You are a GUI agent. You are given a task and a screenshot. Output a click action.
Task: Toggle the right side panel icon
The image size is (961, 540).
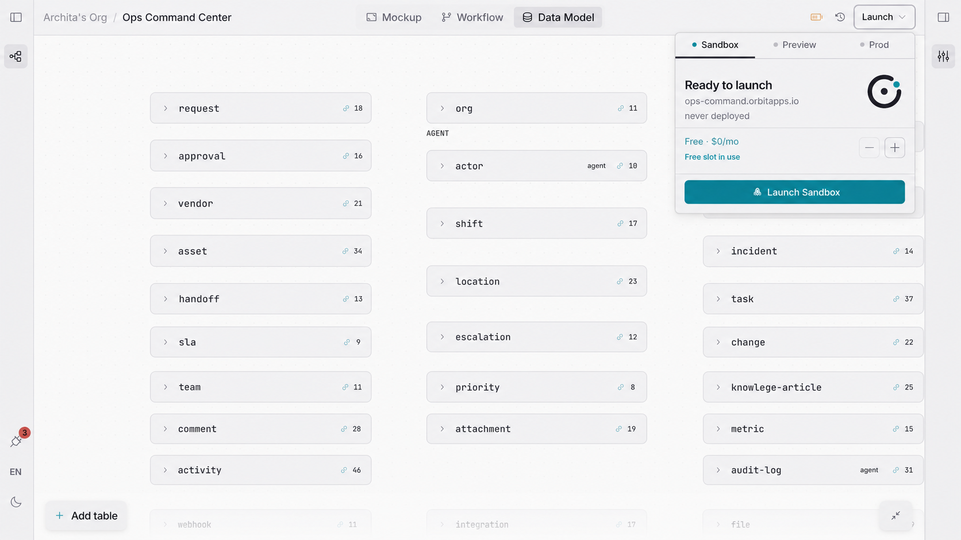943,17
